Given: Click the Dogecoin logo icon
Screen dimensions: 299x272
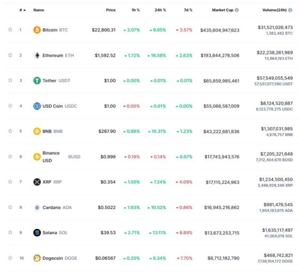Looking at the screenshot, I should click(x=37, y=258).
